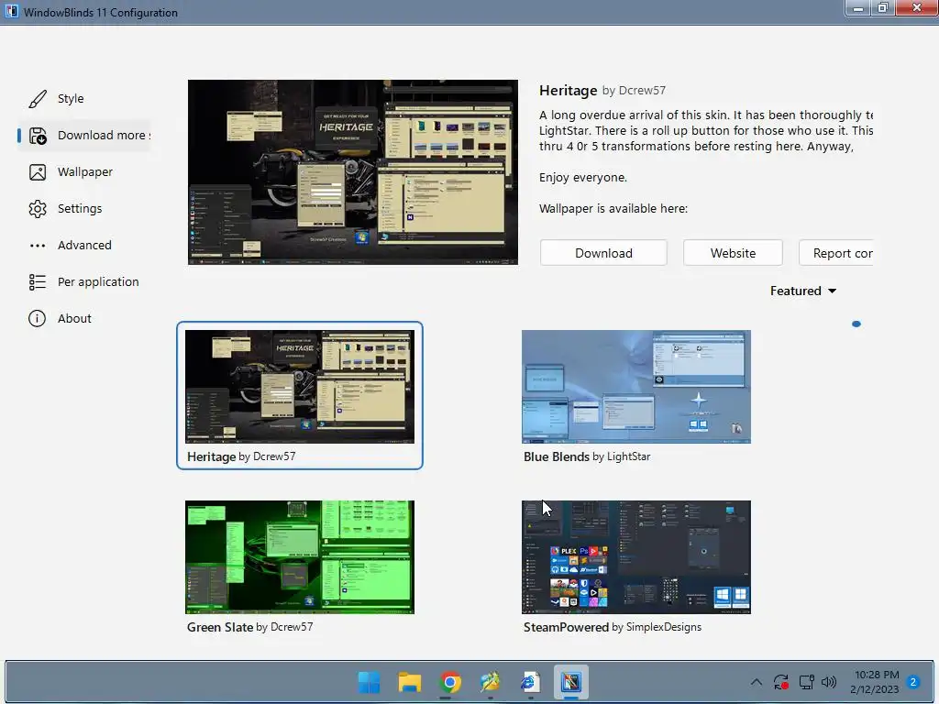Click the green-yellow app icon on taskbar
Viewport: 939px width, 704px height.
490,682
